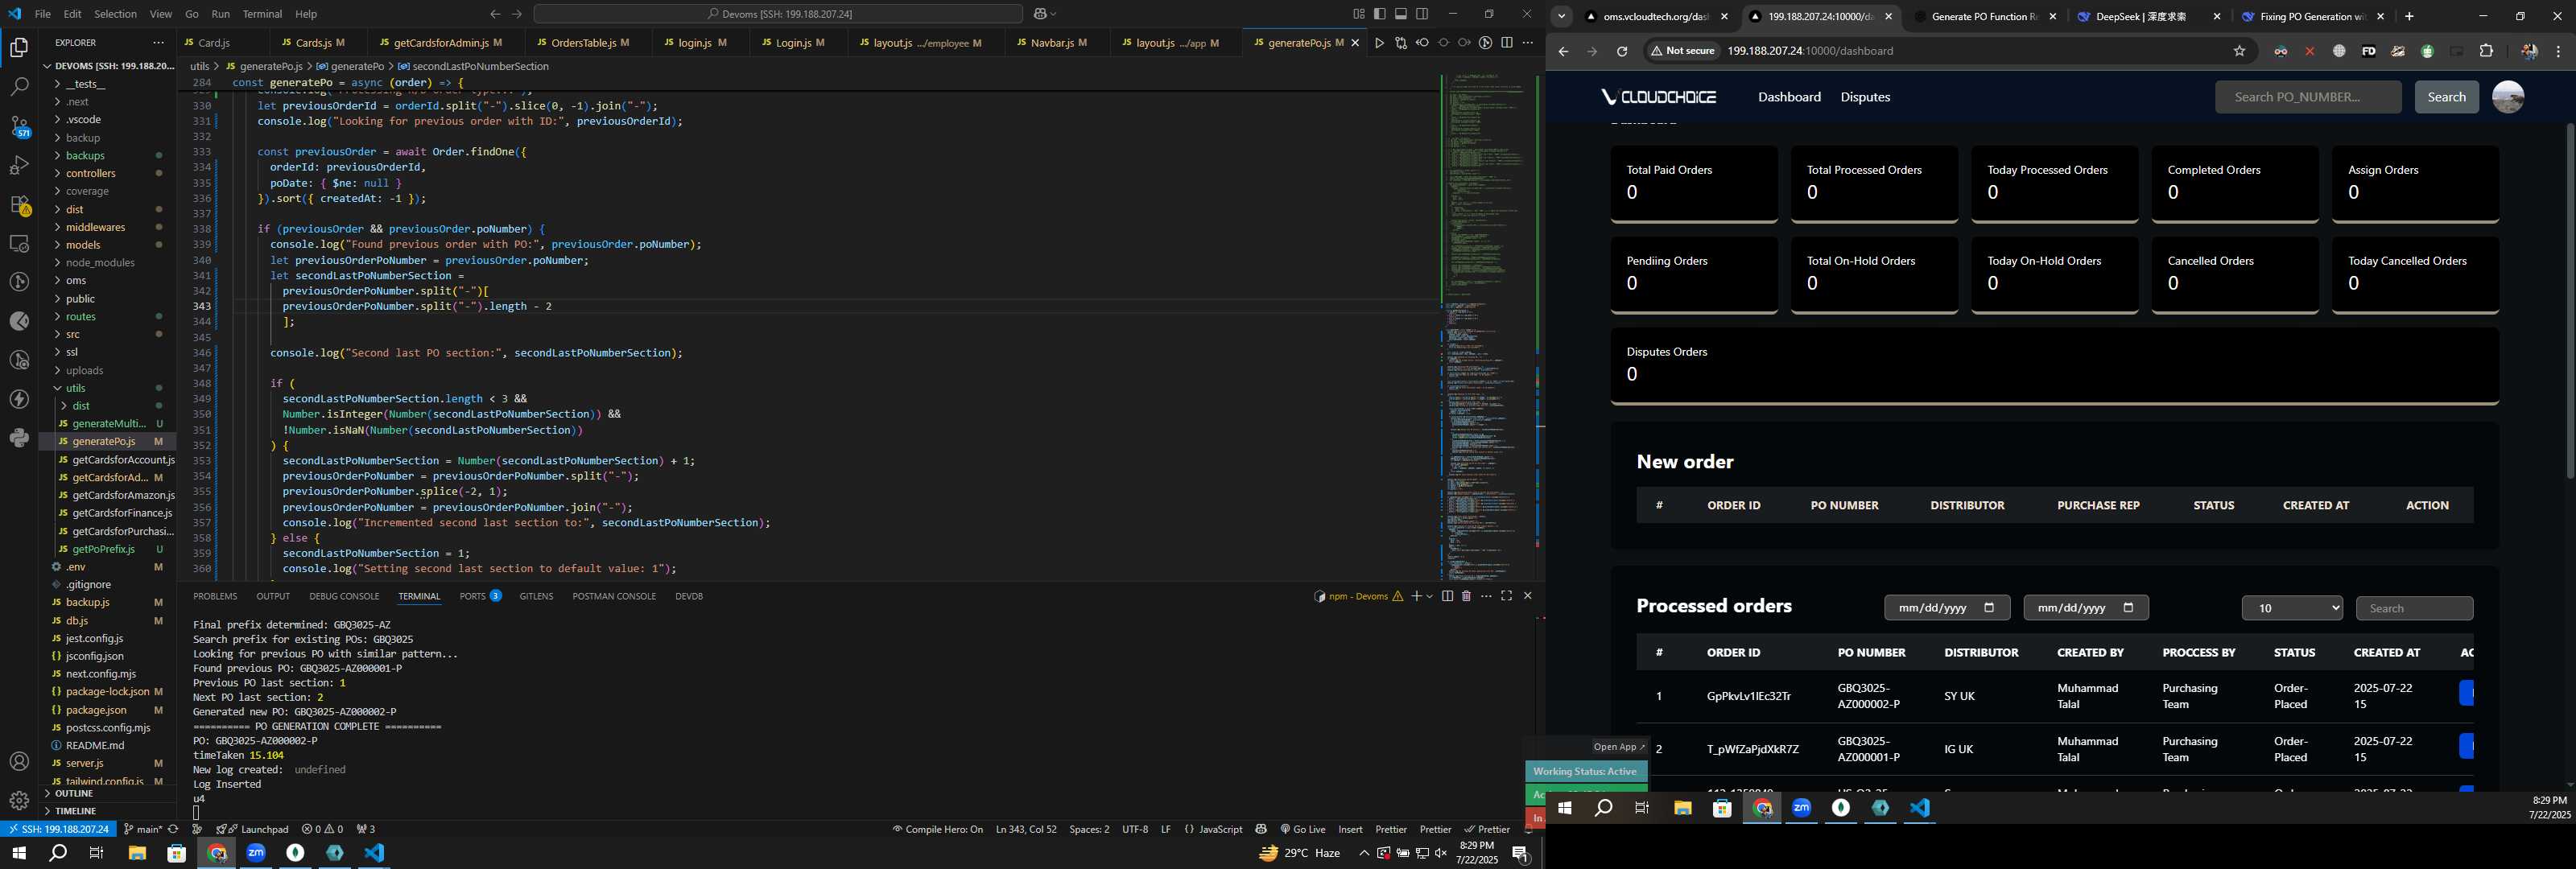Switch to the DeepSeek Chrome tab
This screenshot has height=869, width=2576.
[2146, 16]
